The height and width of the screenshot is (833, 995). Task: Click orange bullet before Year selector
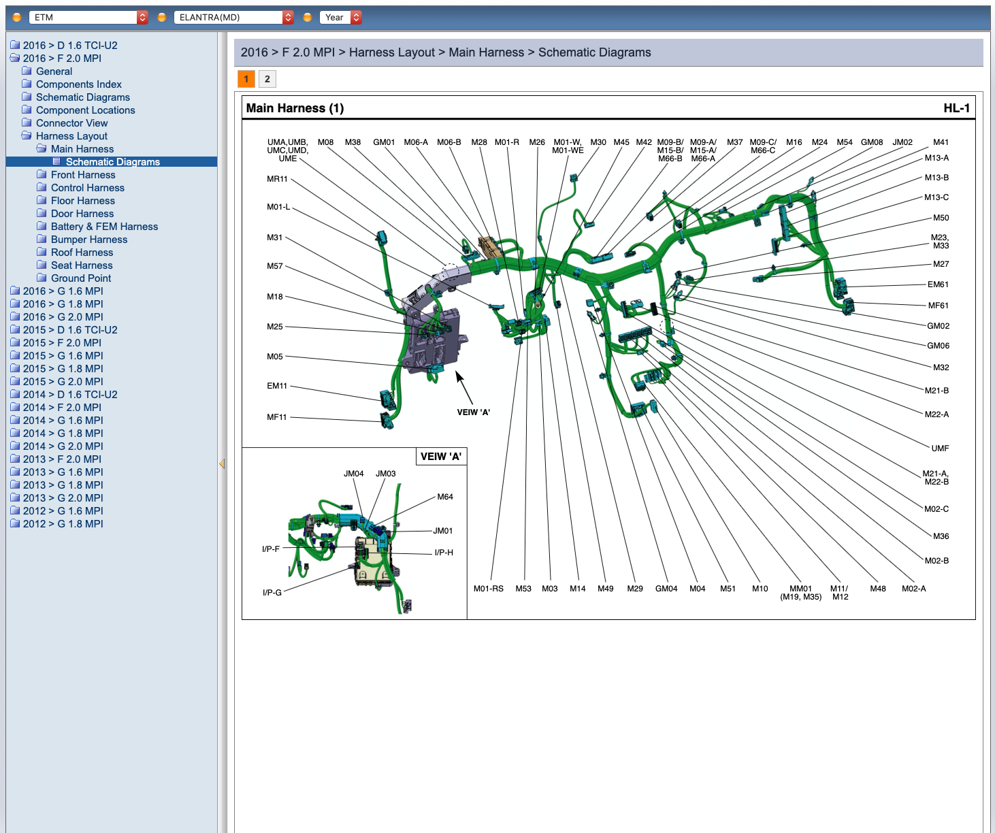[308, 18]
